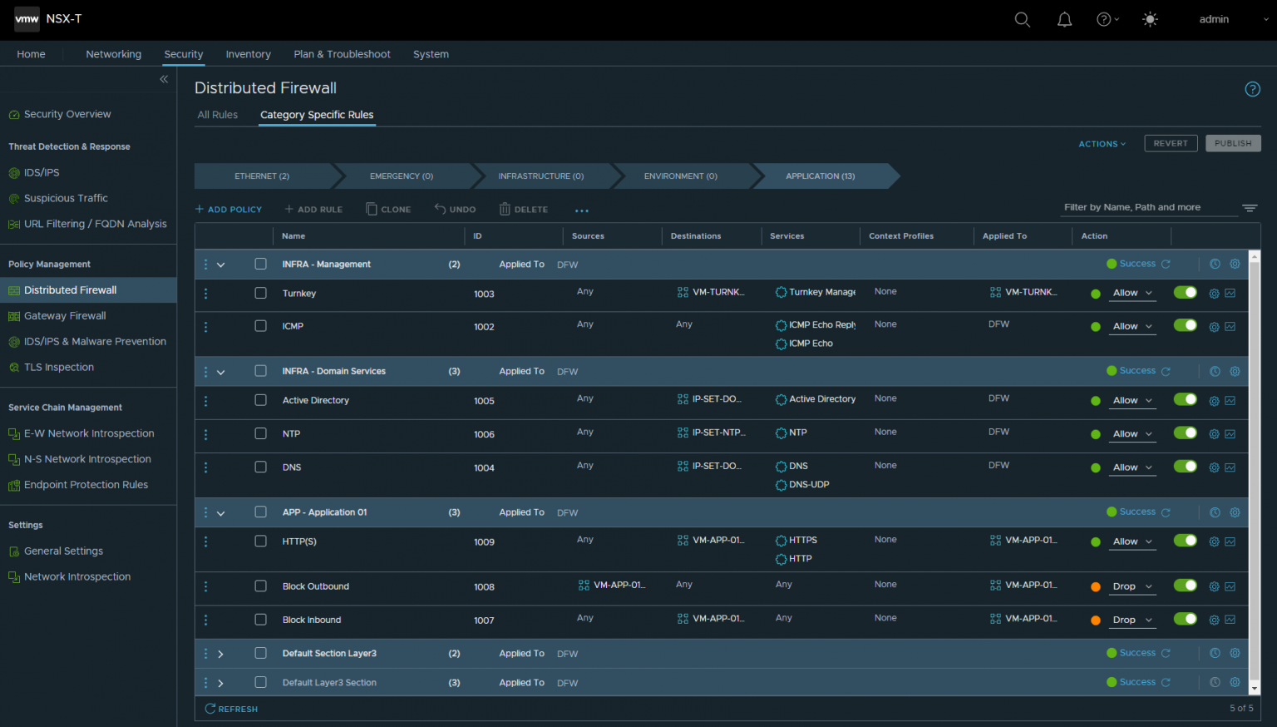
Task: Switch to the All Rules tab
Action: pos(218,115)
